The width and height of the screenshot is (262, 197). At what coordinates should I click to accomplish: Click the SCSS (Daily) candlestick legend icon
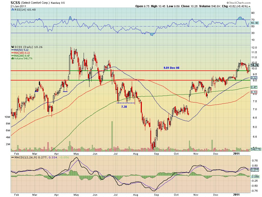point(12,47)
